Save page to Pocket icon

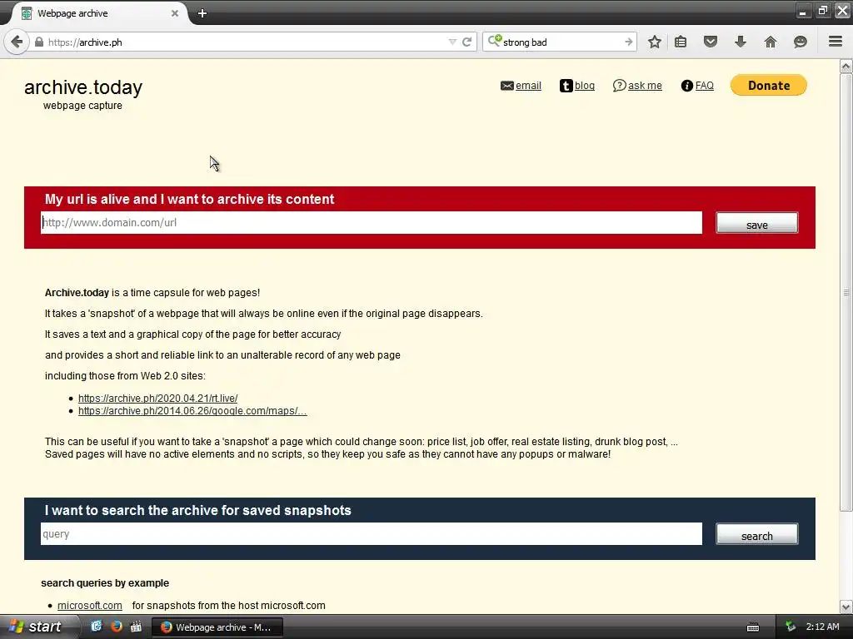[x=711, y=42]
